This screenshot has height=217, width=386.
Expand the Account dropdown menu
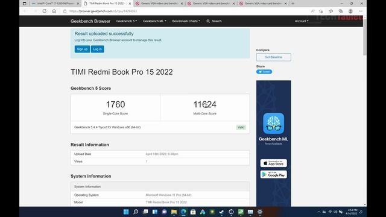(302, 21)
